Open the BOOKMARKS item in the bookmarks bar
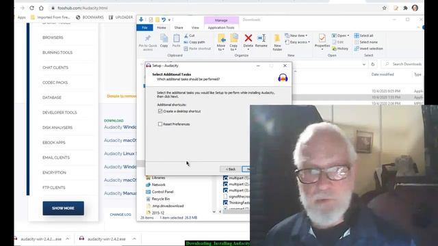 click(90, 17)
